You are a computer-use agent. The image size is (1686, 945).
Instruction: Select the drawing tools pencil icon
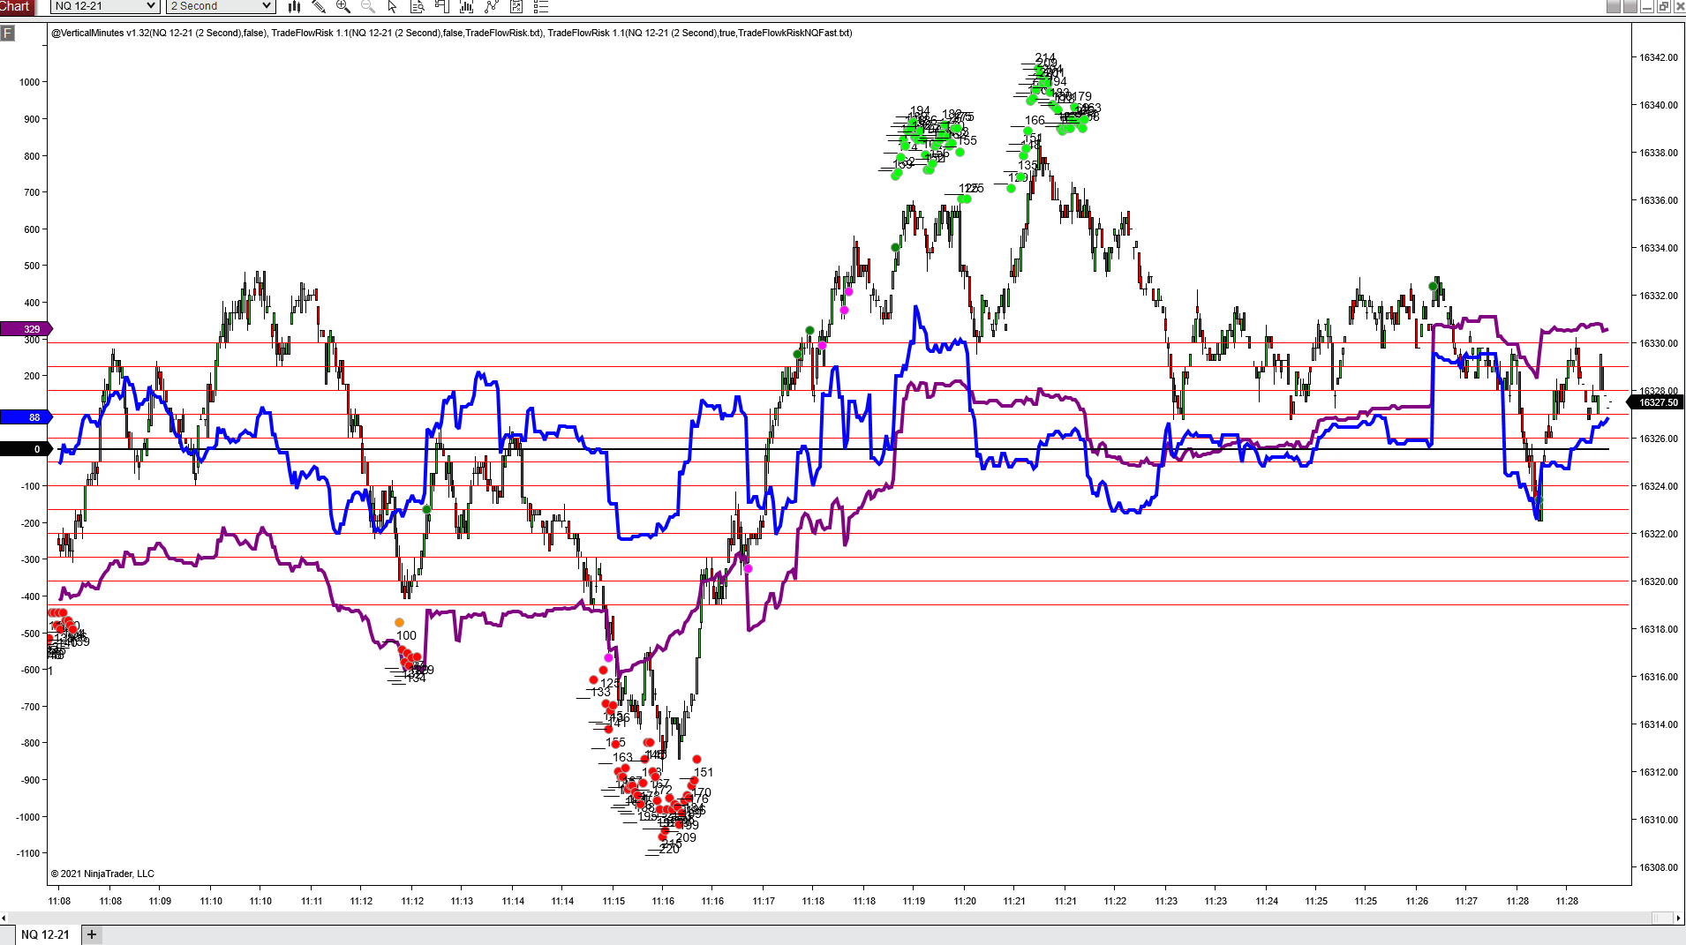click(x=319, y=7)
